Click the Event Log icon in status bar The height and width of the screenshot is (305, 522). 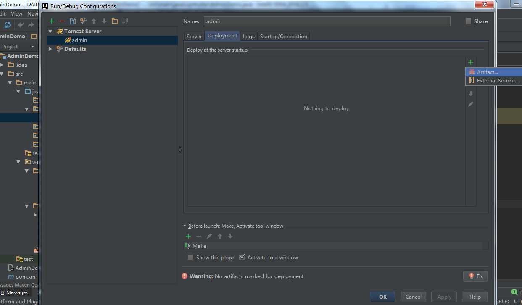pos(514,292)
